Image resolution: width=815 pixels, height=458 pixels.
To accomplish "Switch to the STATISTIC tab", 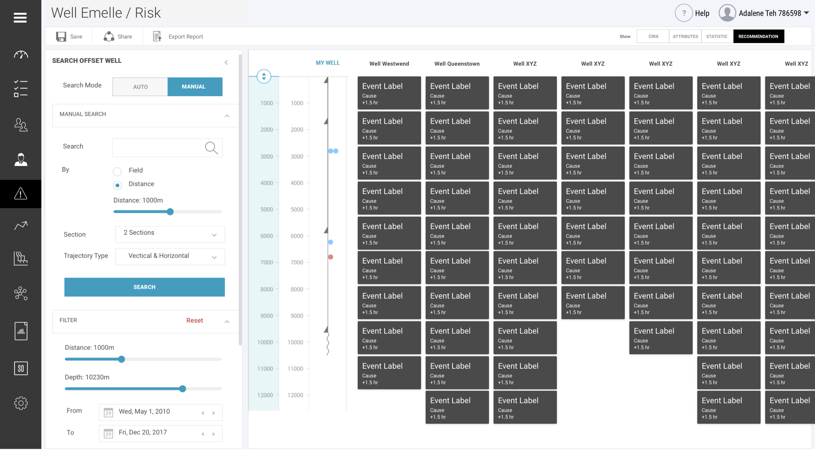I will click(x=717, y=36).
